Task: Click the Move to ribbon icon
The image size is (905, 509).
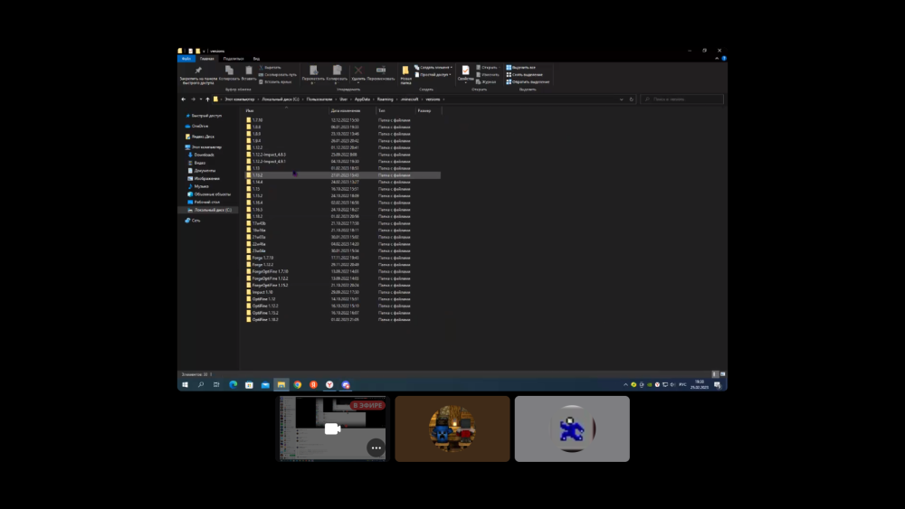Action: pos(313,71)
